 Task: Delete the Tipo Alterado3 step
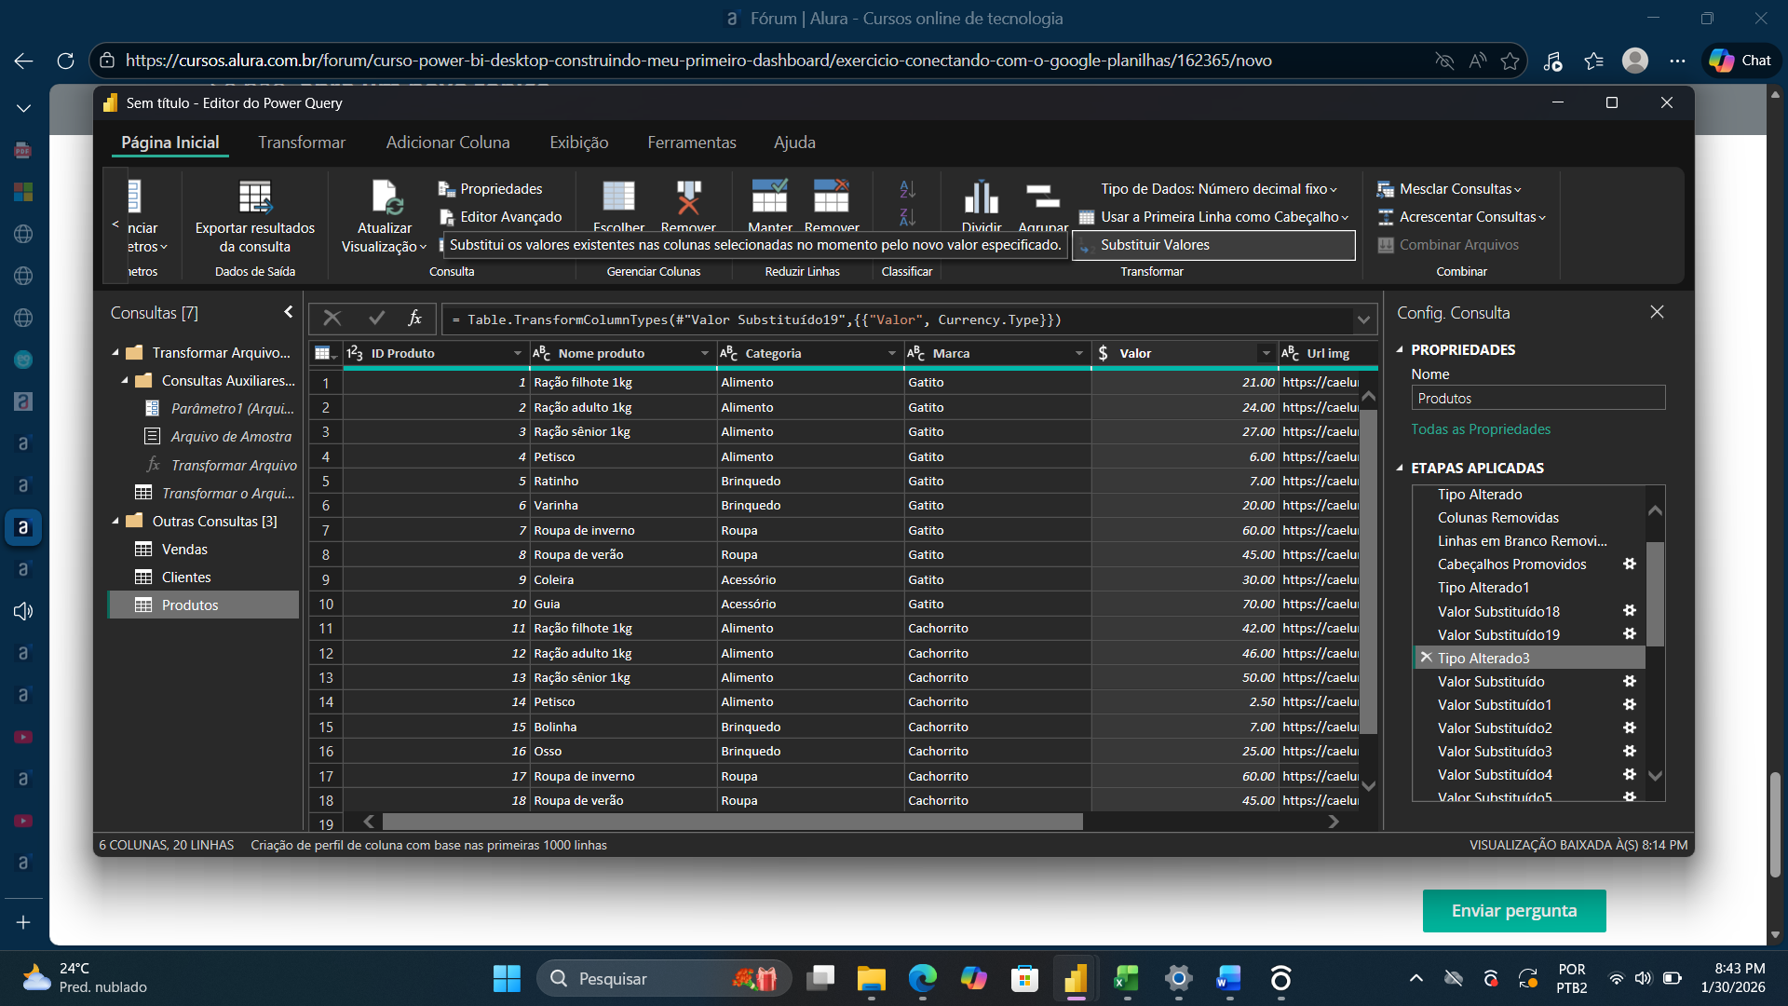pos(1426,658)
